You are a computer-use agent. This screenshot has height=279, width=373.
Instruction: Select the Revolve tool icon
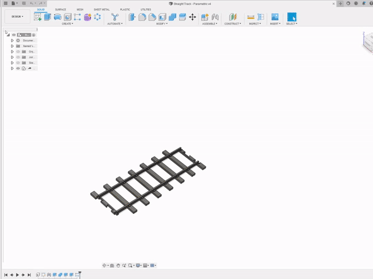pyautogui.click(x=58, y=17)
